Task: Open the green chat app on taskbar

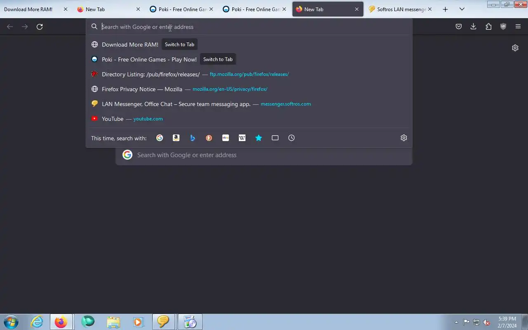Action: click(87, 322)
